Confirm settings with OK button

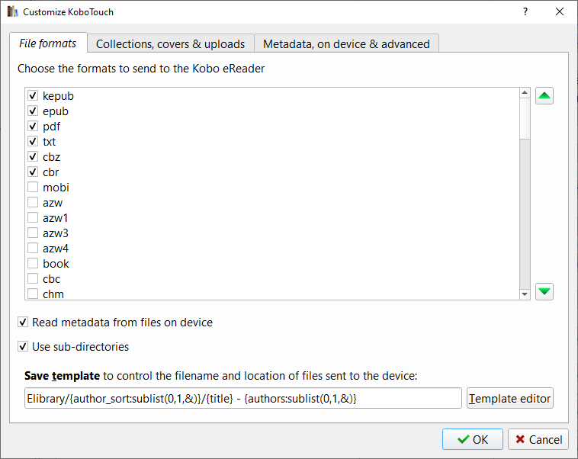pyautogui.click(x=473, y=439)
